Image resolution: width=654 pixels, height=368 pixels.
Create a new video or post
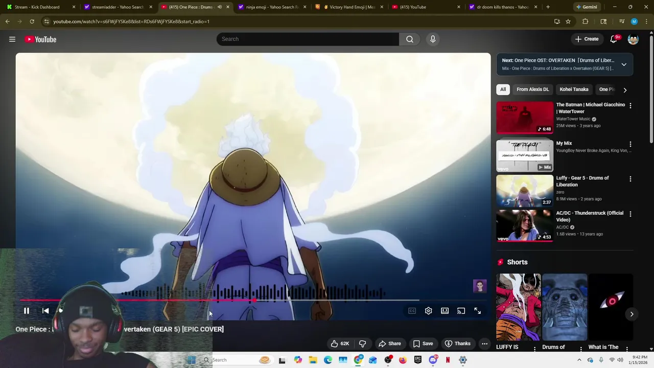tap(587, 39)
